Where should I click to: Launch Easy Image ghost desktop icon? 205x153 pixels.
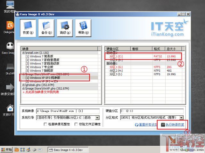(x=9, y=48)
